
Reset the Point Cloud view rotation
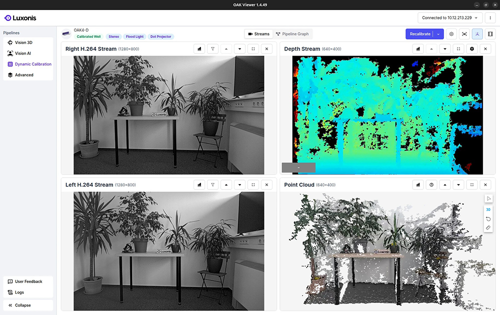click(x=488, y=219)
